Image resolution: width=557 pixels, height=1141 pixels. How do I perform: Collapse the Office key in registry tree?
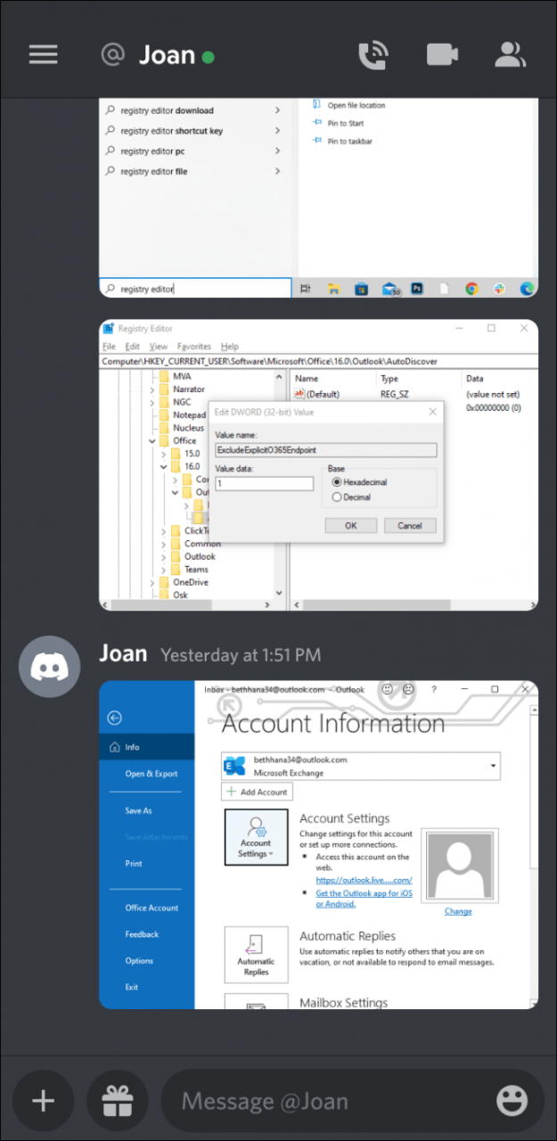(152, 440)
